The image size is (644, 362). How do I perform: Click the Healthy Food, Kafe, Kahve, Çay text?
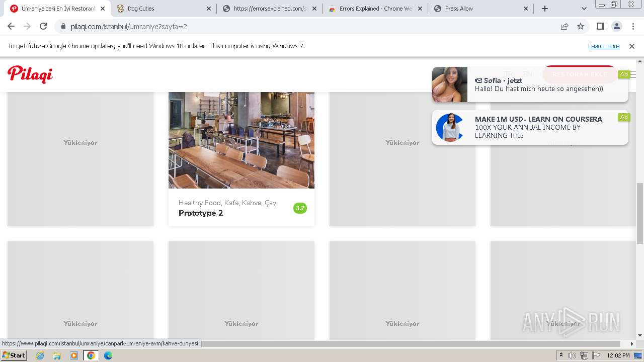point(227,203)
